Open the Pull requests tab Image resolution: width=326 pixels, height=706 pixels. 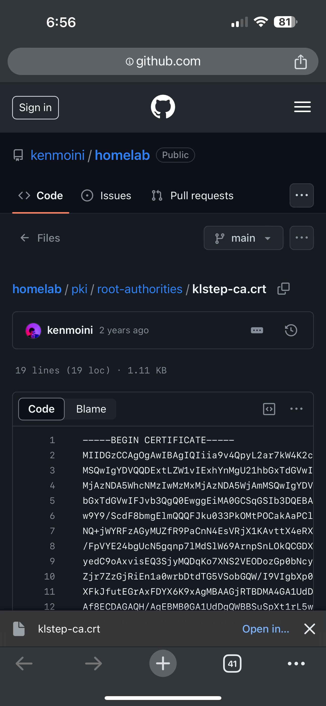[x=193, y=196]
